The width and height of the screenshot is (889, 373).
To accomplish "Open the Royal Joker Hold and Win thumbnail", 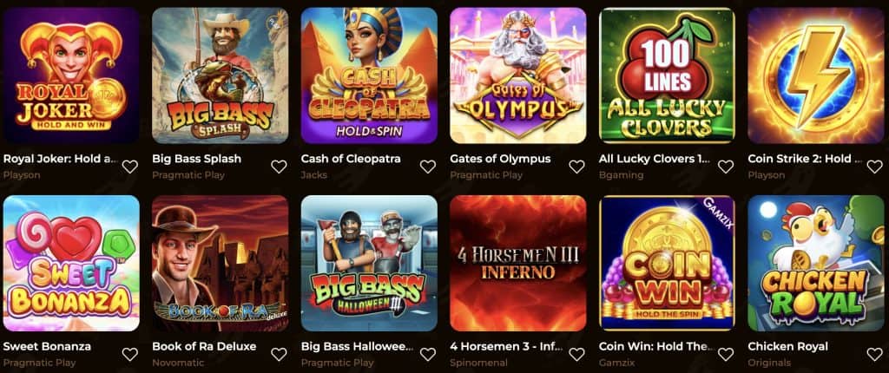I will pos(71,75).
